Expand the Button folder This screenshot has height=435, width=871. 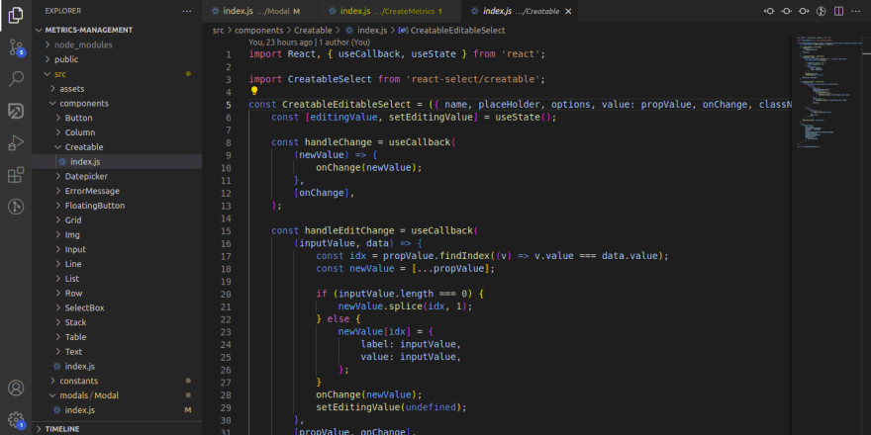coord(118,118)
